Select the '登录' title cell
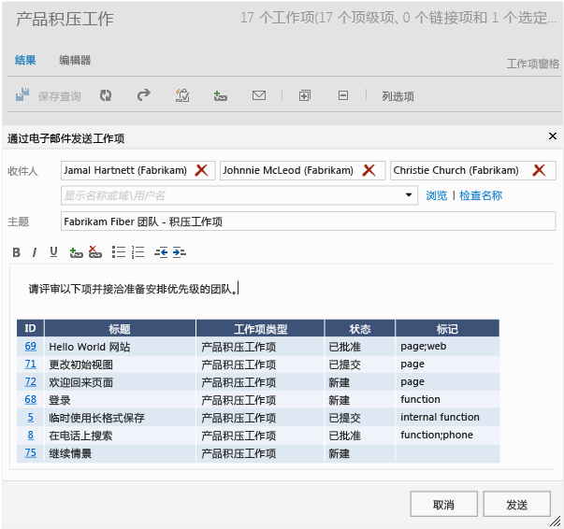This screenshot has width=564, height=529. pyautogui.click(x=120, y=400)
